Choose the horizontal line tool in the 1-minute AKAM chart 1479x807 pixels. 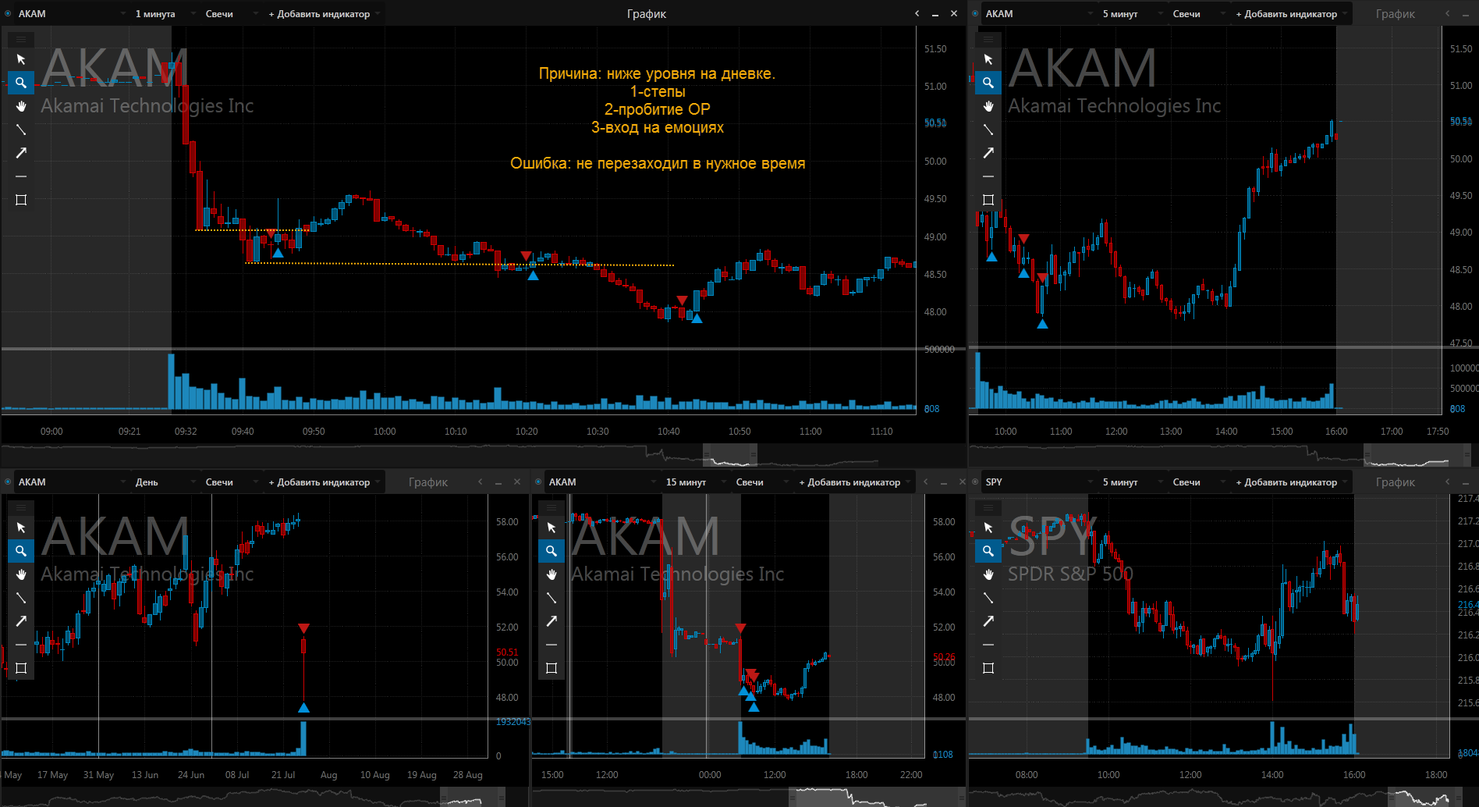[x=21, y=176]
